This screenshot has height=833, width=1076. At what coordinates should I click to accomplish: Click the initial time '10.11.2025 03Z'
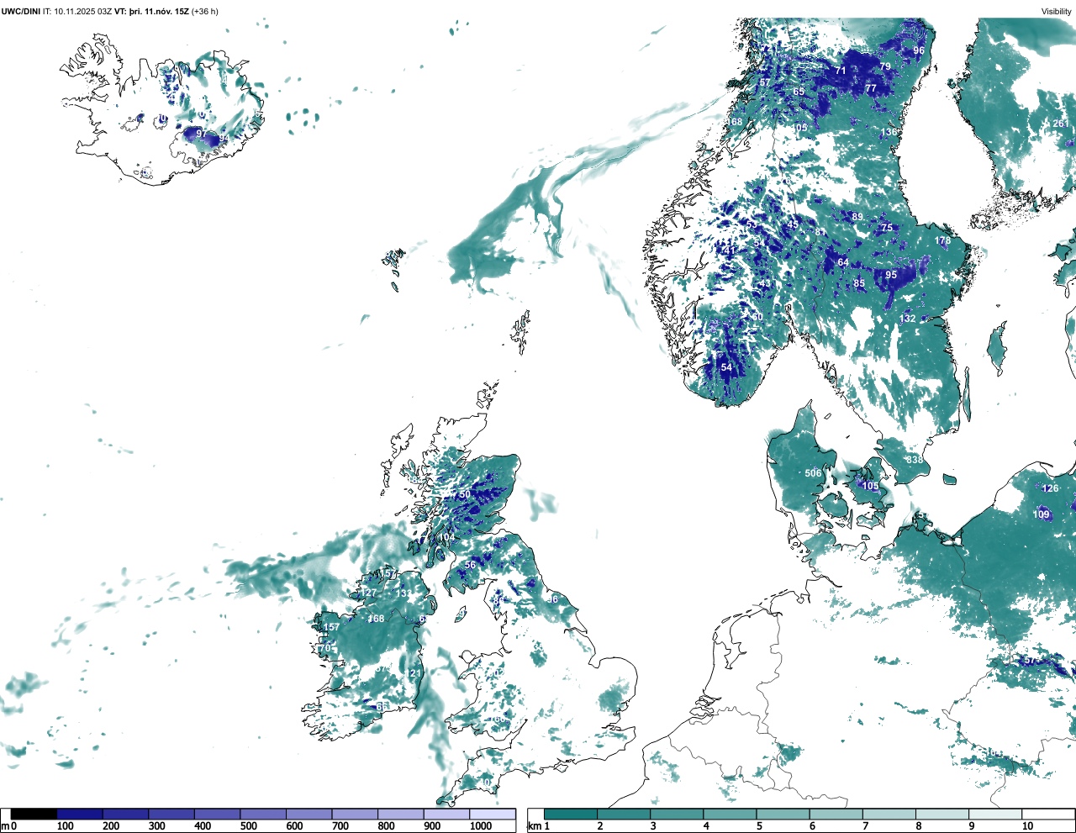coord(82,12)
